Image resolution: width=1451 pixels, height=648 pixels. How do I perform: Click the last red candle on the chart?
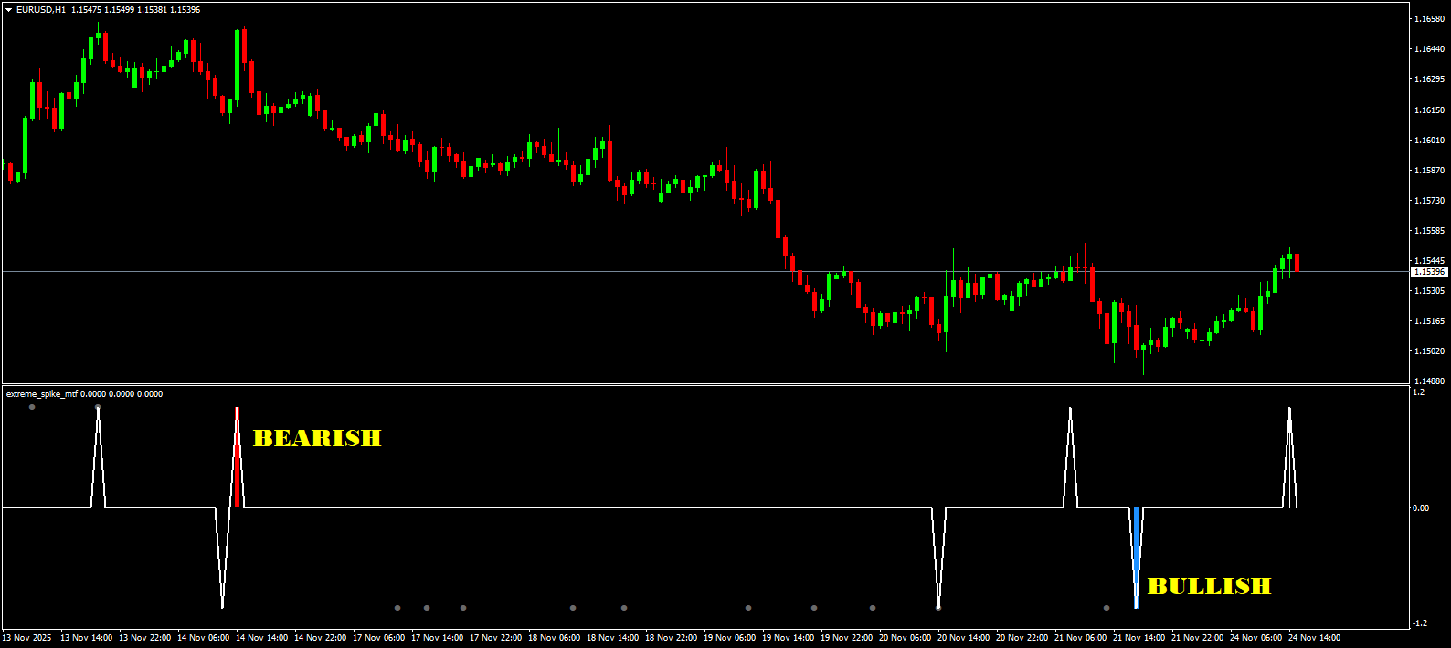[x=1297, y=262]
